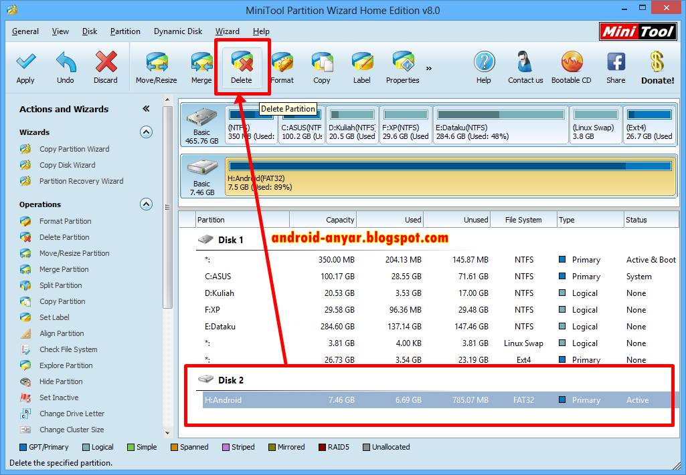Viewport: 686px width, 475px height.
Task: Click the Copy toolbar icon
Action: coord(322,62)
